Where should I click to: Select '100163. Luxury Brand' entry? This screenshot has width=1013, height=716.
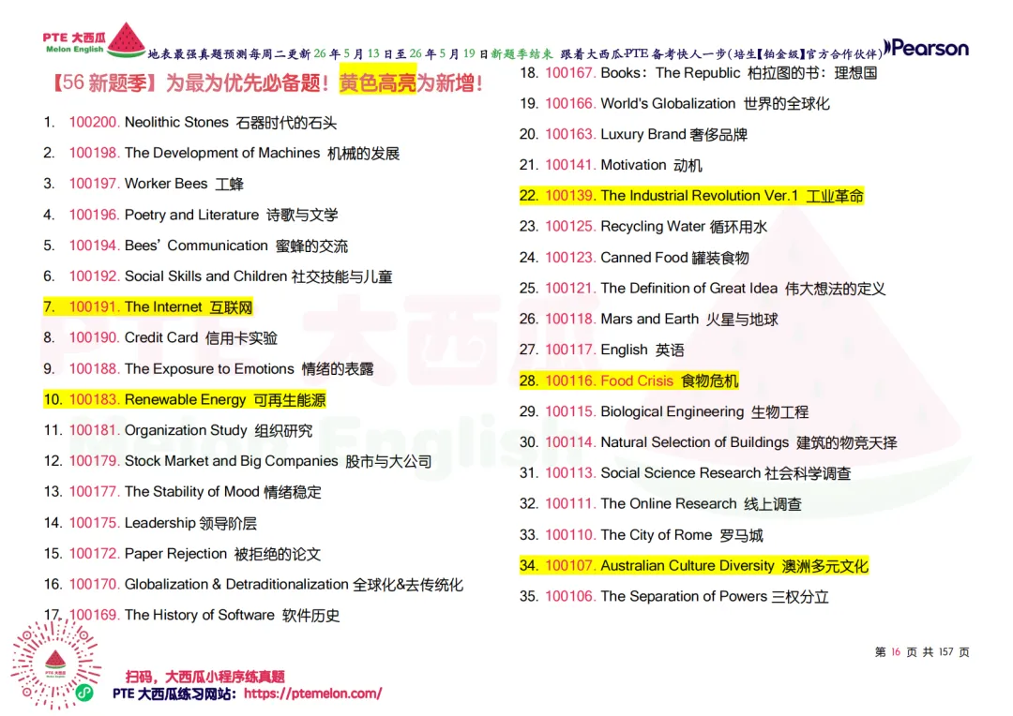point(633,134)
